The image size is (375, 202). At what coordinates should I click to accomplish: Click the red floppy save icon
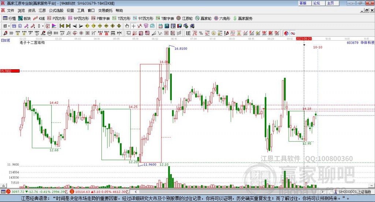point(179,26)
